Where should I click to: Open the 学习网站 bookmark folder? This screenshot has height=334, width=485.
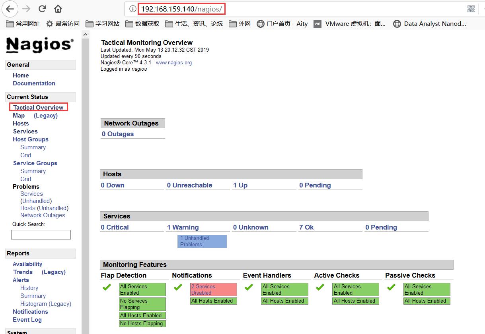pyautogui.click(x=103, y=24)
